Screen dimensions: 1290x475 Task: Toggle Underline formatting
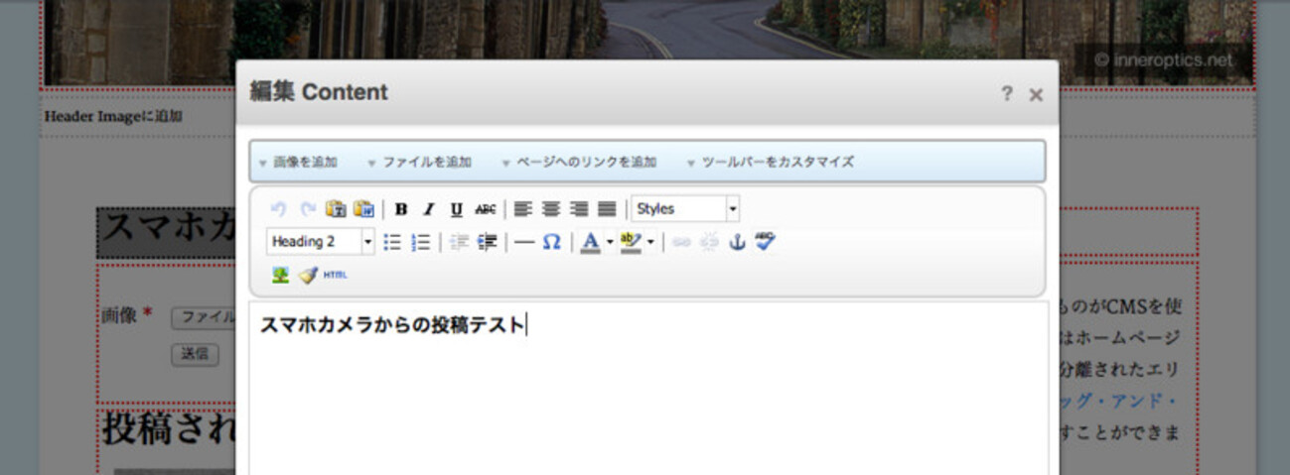click(x=457, y=209)
